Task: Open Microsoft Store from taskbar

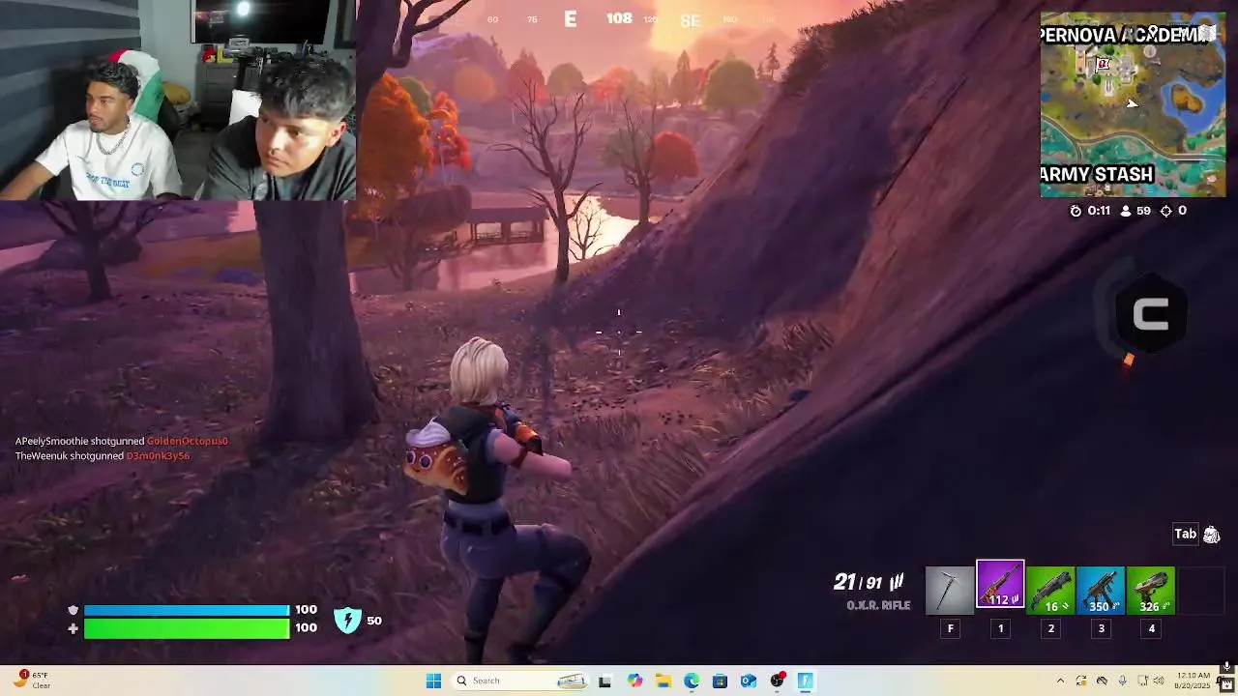Action: [720, 681]
